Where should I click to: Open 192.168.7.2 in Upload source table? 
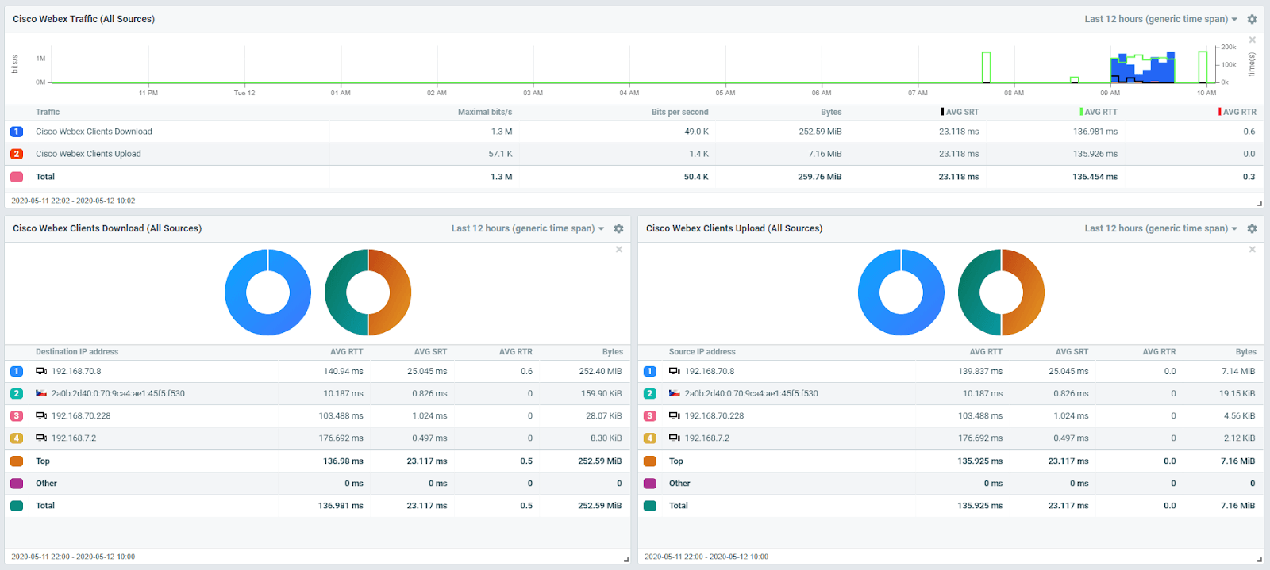pyautogui.click(x=706, y=438)
